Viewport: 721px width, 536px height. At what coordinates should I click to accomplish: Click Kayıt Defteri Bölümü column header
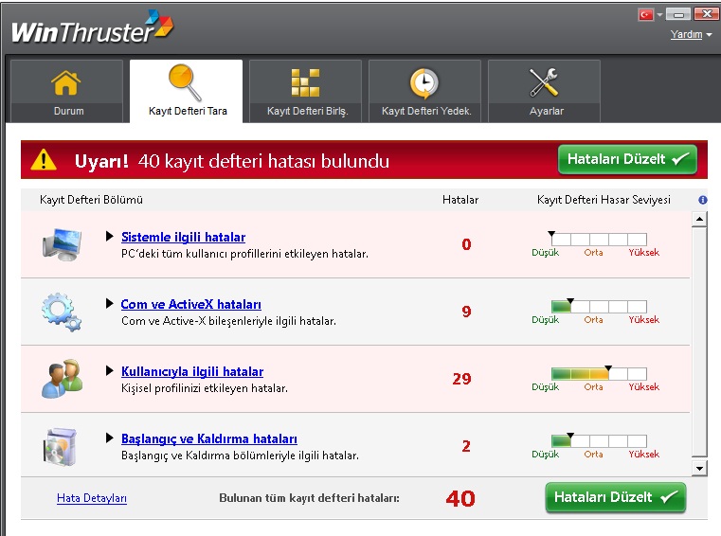(92, 200)
